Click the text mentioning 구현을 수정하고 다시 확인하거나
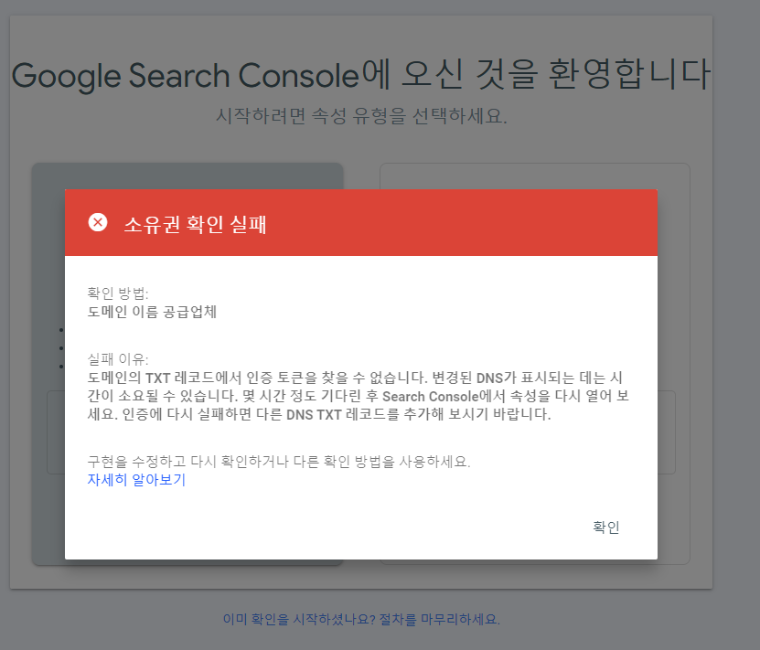 coord(279,461)
